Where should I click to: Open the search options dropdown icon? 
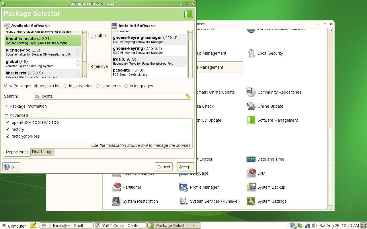[x=38, y=96]
